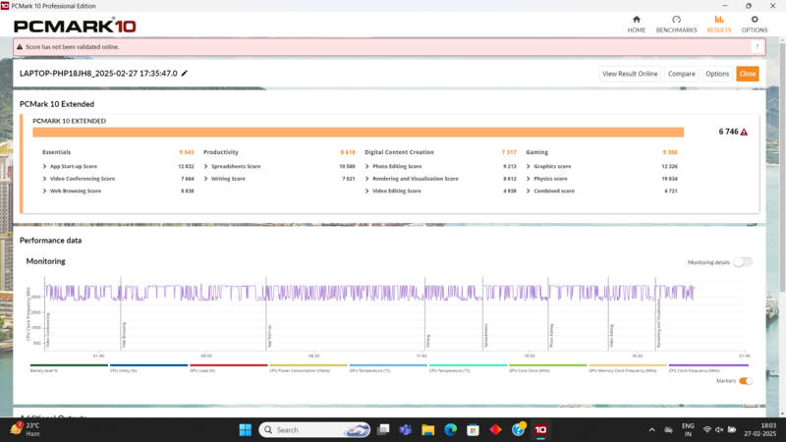The image size is (786, 442).
Task: Open Task View on the taskbar
Action: coord(383,429)
